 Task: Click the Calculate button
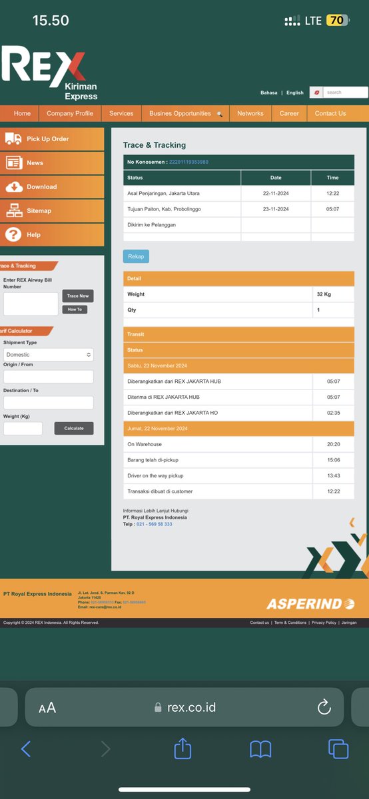pos(74,428)
